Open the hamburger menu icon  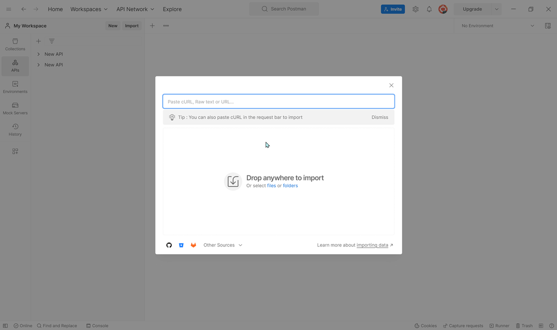[8, 9]
